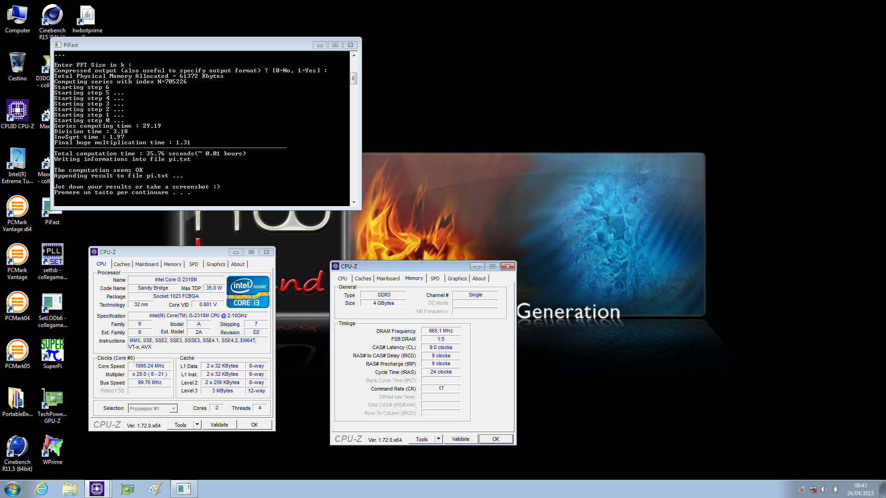
Task: Expand Tools arrow in right CPU-Z window
Action: [439, 439]
